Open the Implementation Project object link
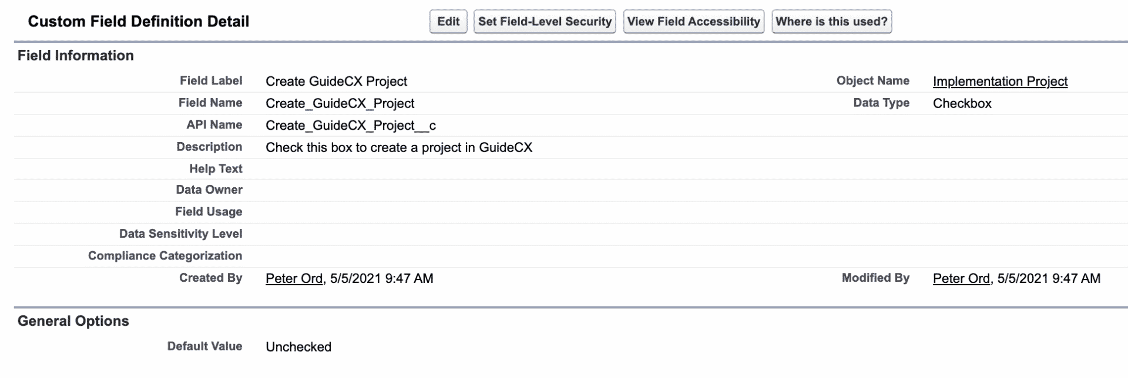 coord(1001,82)
